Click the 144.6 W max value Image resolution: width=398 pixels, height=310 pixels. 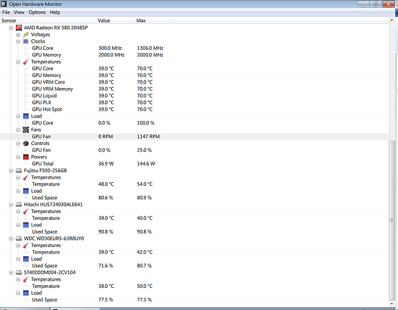146,164
